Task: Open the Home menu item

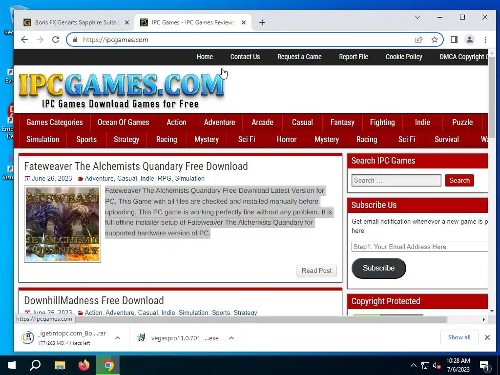Action: [x=205, y=57]
